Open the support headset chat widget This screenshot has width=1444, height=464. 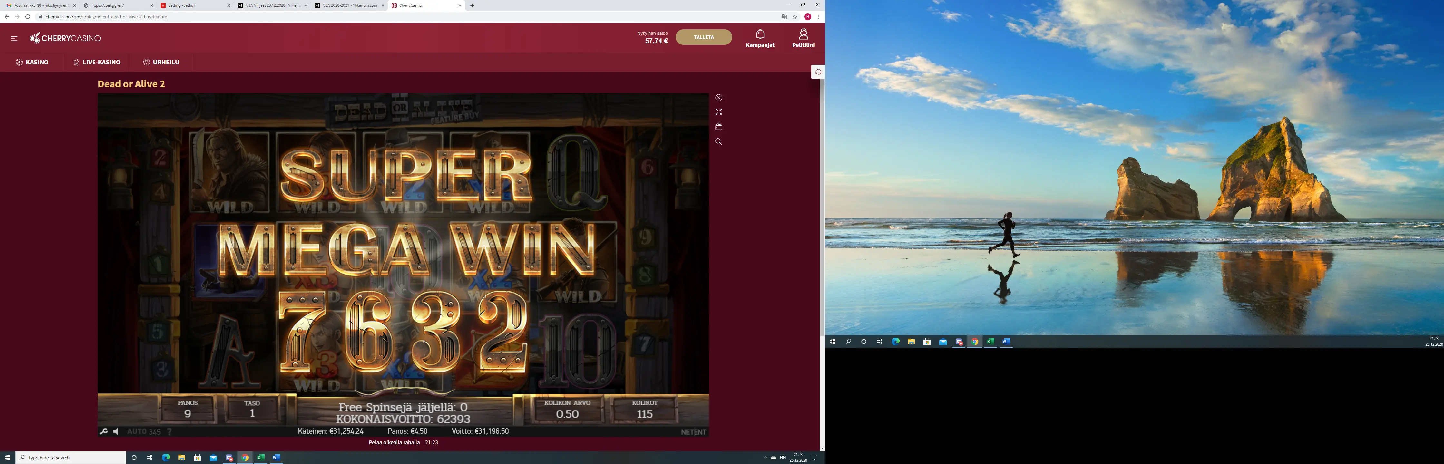tap(818, 72)
